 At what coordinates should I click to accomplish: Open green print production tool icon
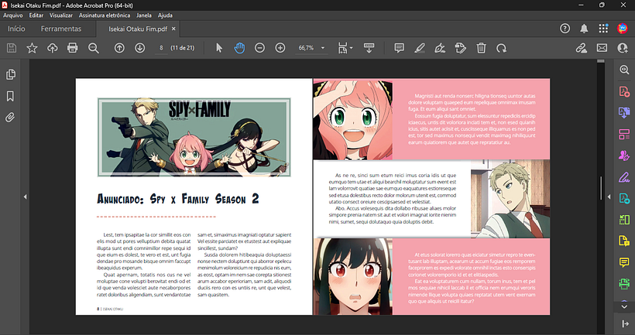point(624,284)
